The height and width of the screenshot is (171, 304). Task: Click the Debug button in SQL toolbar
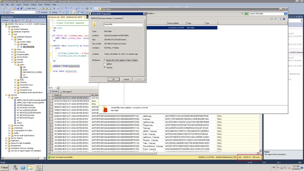click(x=53, y=12)
